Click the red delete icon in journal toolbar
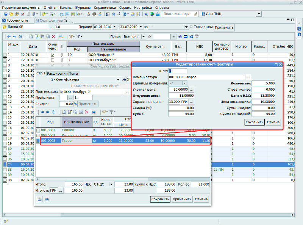The height and width of the screenshot is (225, 303). coord(54,37)
